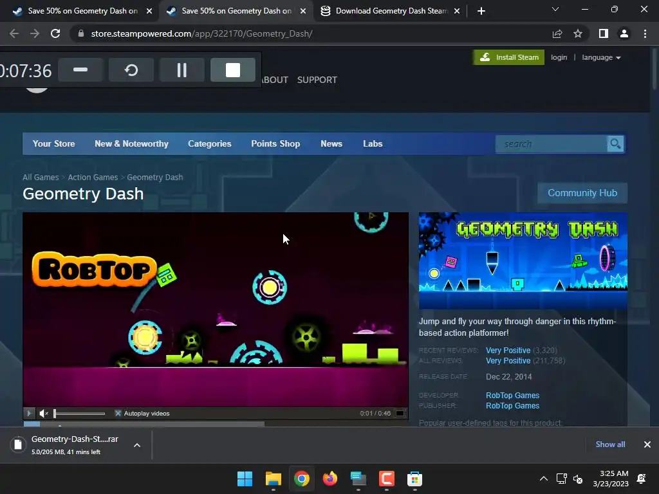The image size is (659, 494).
Task: Open the Categories menu
Action: [x=210, y=143]
